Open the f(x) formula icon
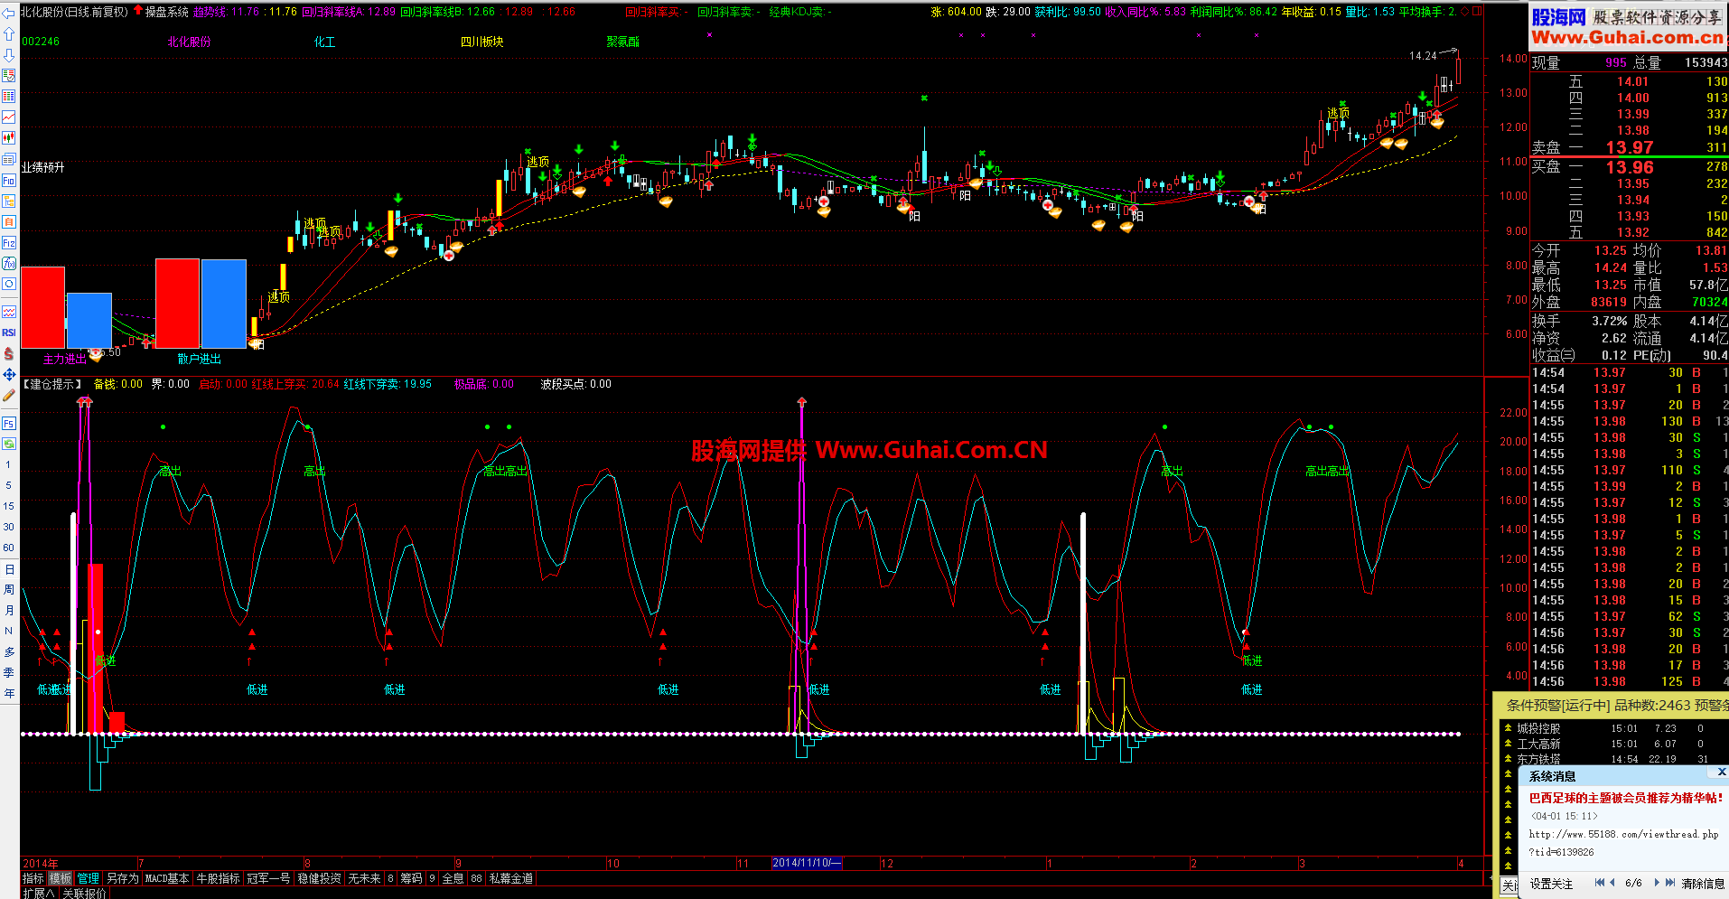This screenshot has height=899, width=1729. [x=9, y=263]
